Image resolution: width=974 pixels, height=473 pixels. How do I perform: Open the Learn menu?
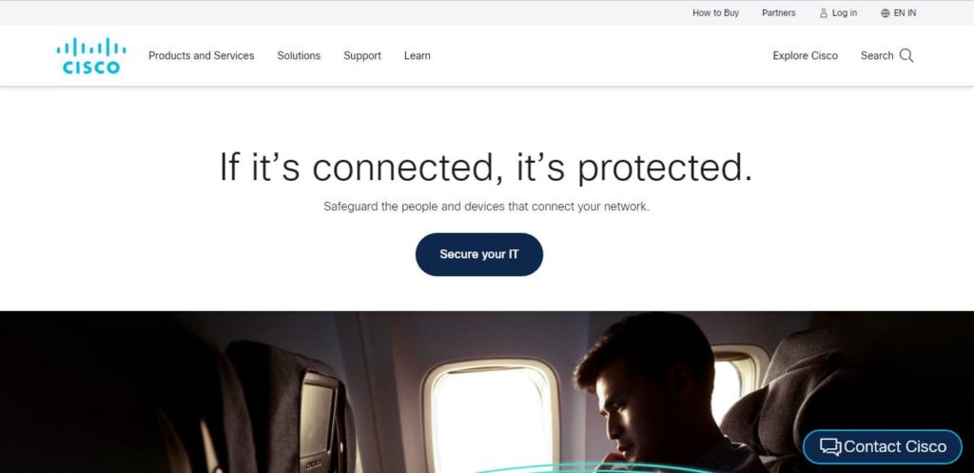(x=417, y=55)
